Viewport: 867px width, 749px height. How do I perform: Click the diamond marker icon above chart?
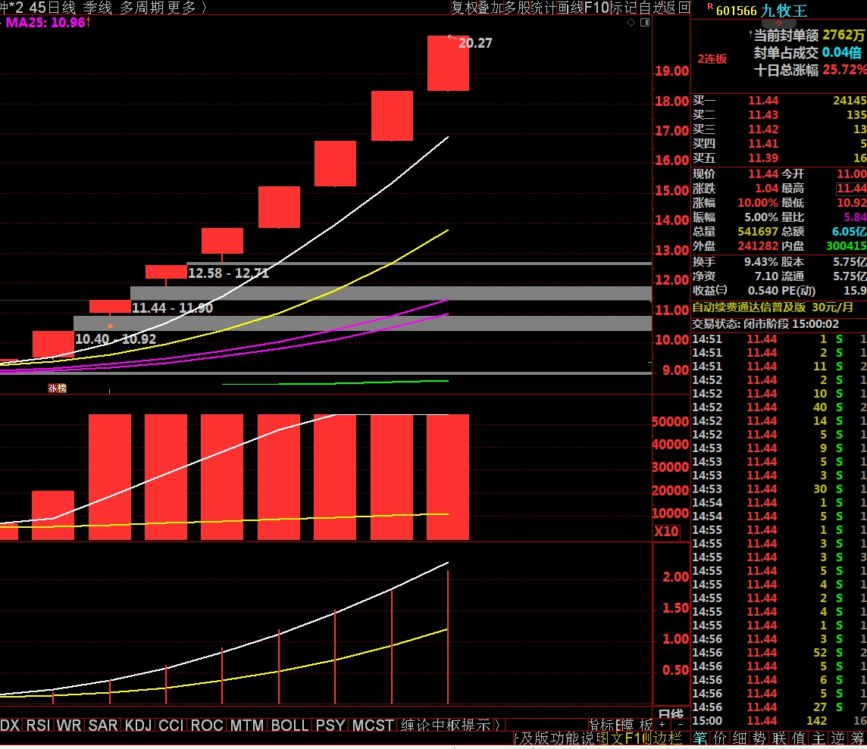631,23
